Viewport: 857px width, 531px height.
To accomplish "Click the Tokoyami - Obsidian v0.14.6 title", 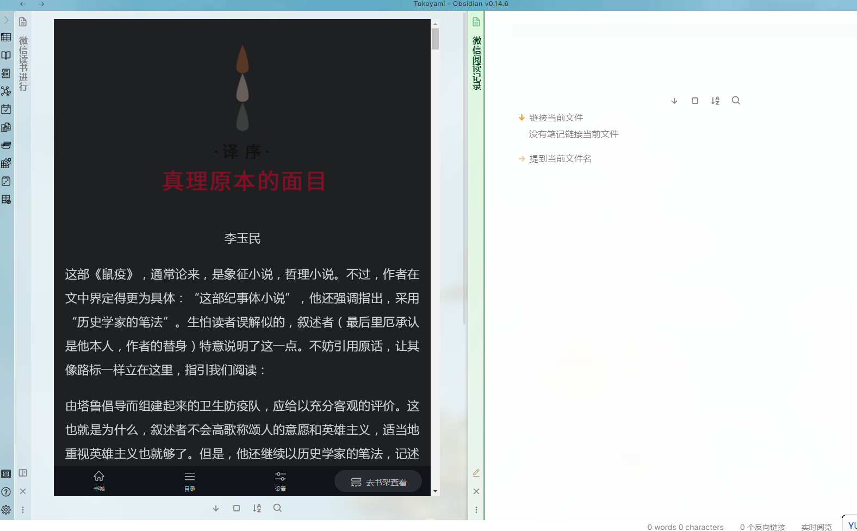I will pyautogui.click(x=461, y=4).
